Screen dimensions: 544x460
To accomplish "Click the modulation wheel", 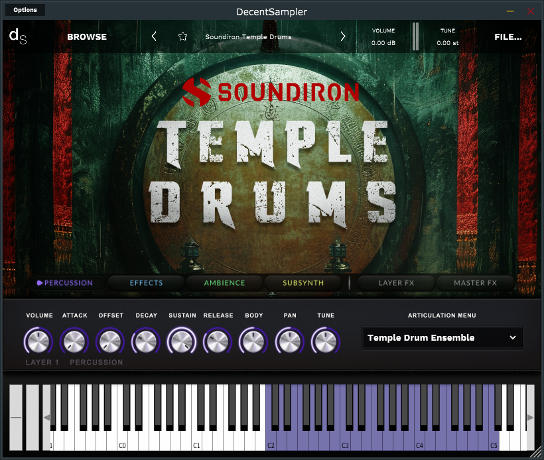I will pyautogui.click(x=33, y=418).
